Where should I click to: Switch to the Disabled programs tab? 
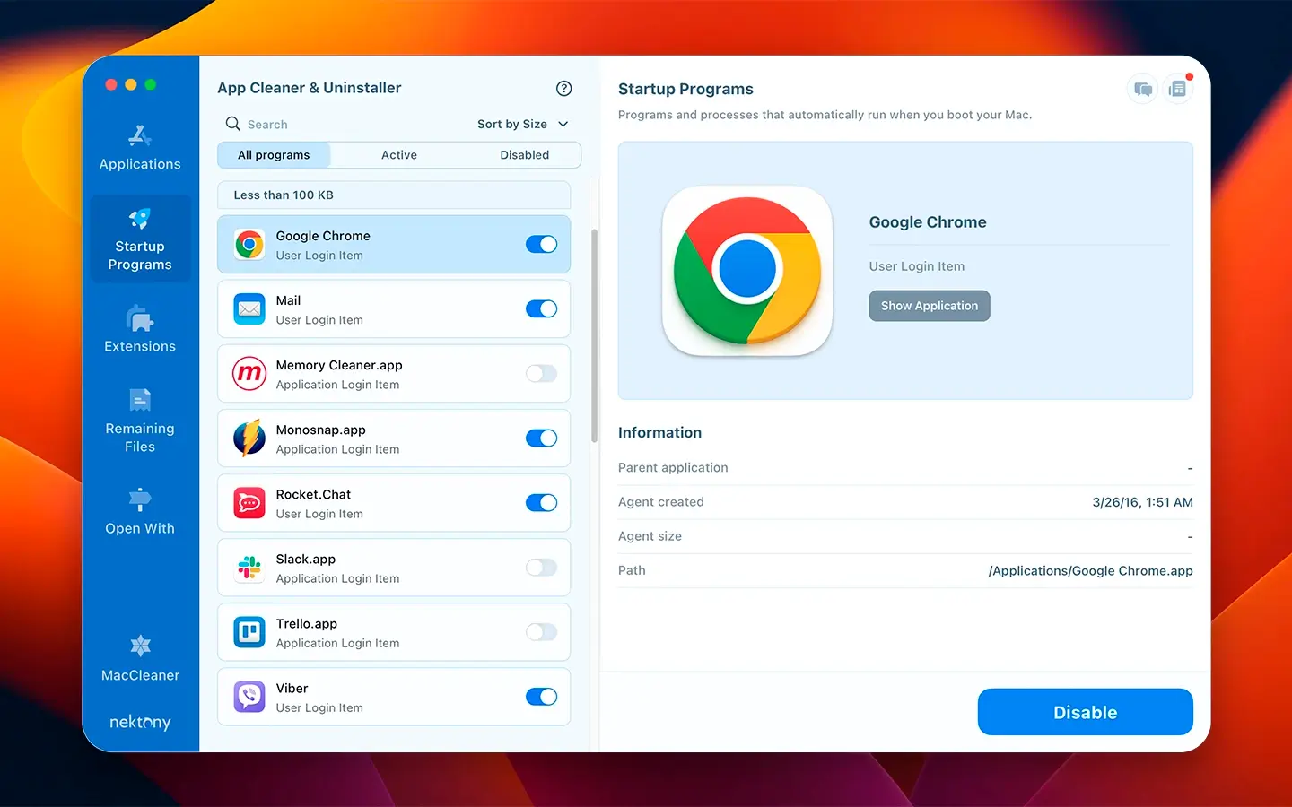pyautogui.click(x=525, y=154)
